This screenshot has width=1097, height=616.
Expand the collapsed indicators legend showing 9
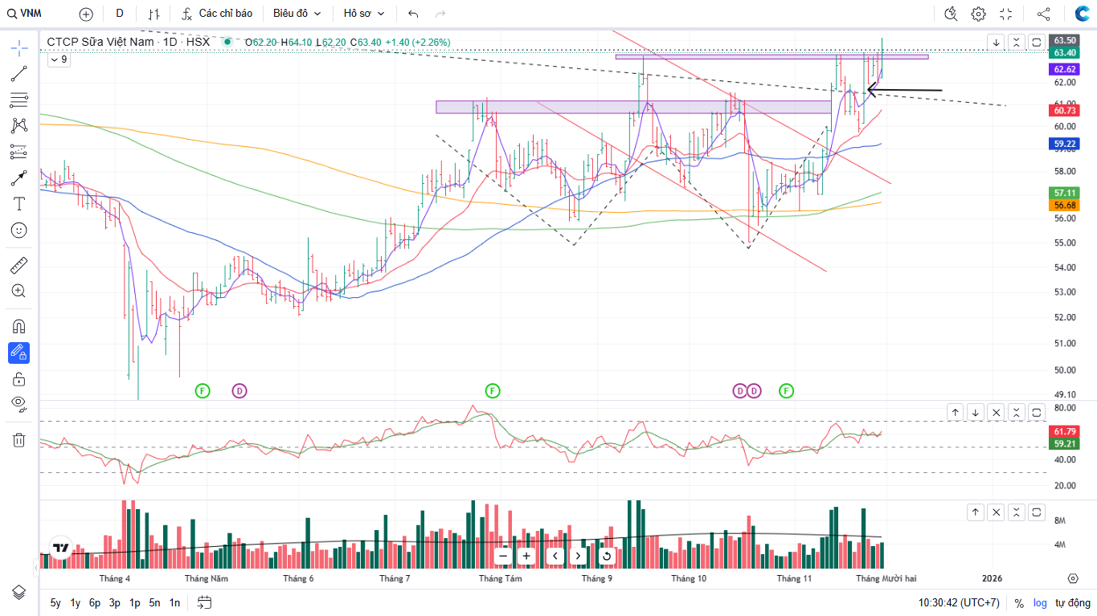(x=59, y=59)
